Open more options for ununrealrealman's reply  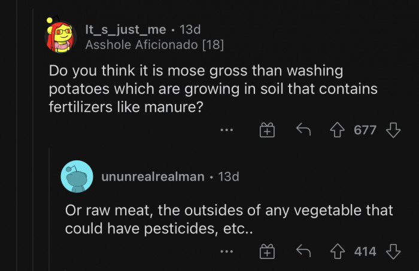pos(226,251)
